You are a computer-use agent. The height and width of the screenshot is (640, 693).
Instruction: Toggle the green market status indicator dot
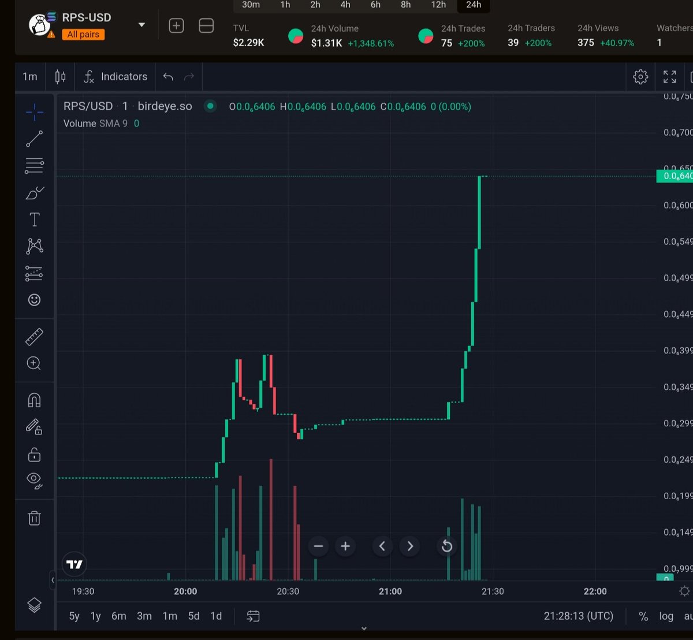pos(210,106)
